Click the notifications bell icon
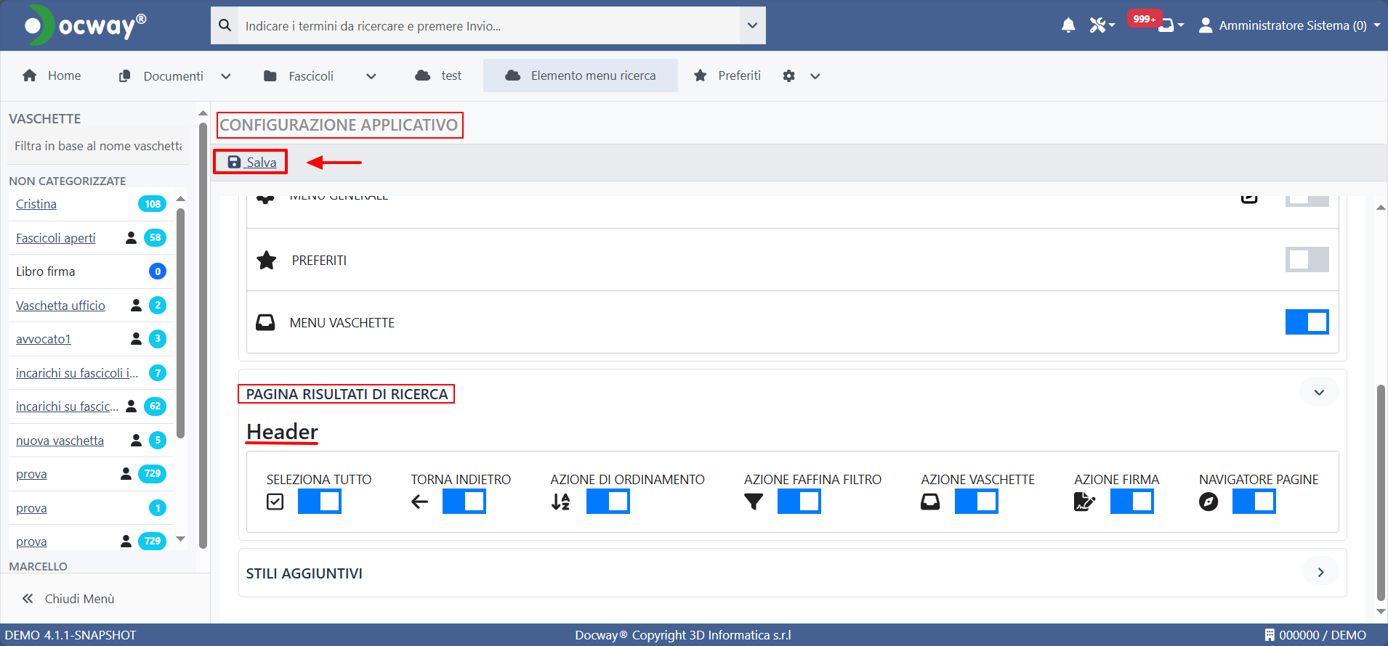The image size is (1388, 646). point(1068,26)
